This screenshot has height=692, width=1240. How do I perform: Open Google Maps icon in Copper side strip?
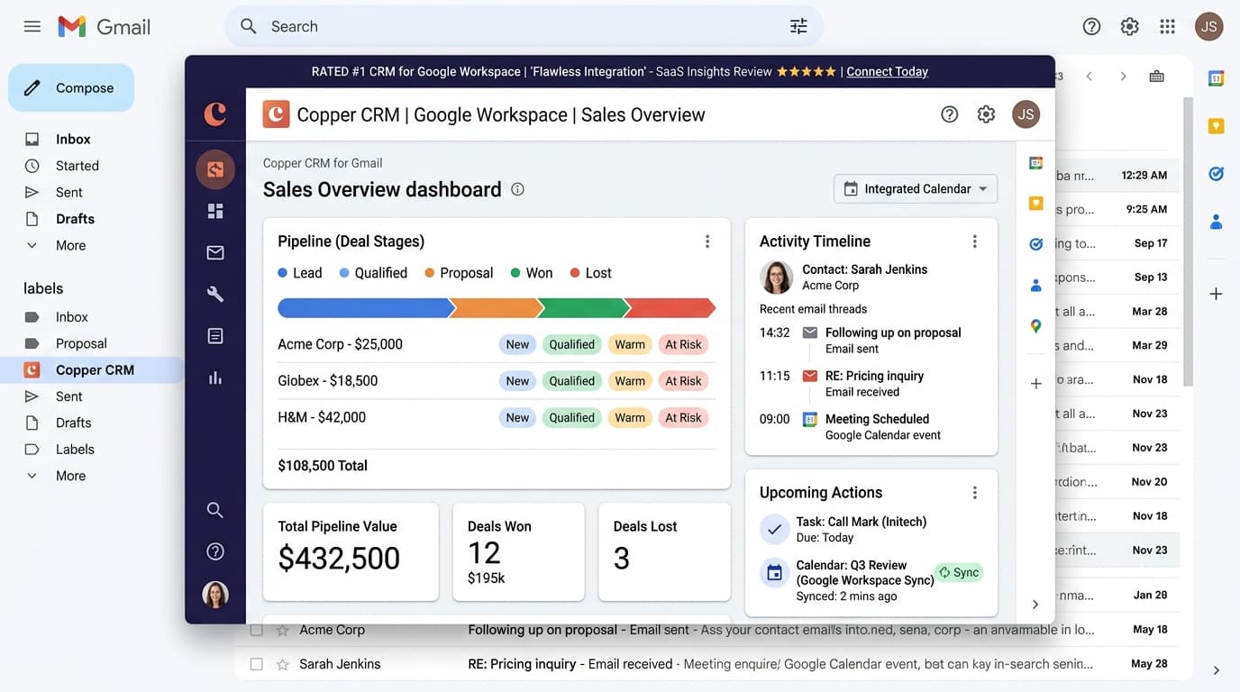[1035, 326]
